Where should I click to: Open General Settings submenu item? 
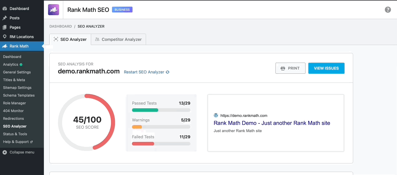pyautogui.click(x=17, y=72)
